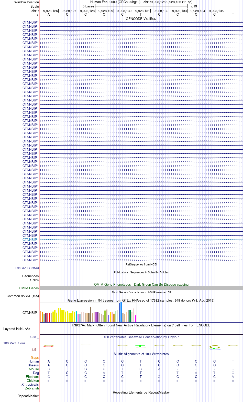Click the Dog alignment row label

pyautogui.click(x=36, y=373)
